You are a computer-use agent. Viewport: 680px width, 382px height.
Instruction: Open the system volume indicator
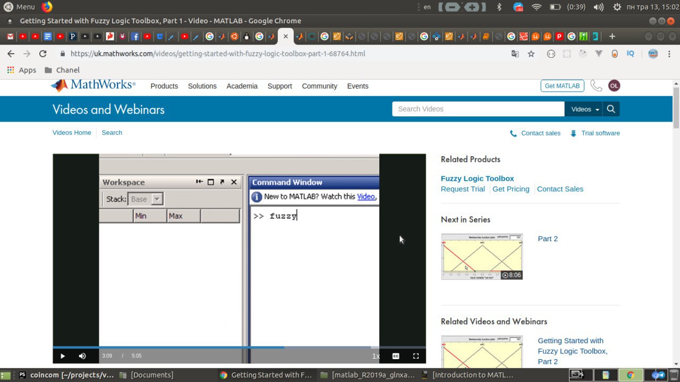[599, 7]
